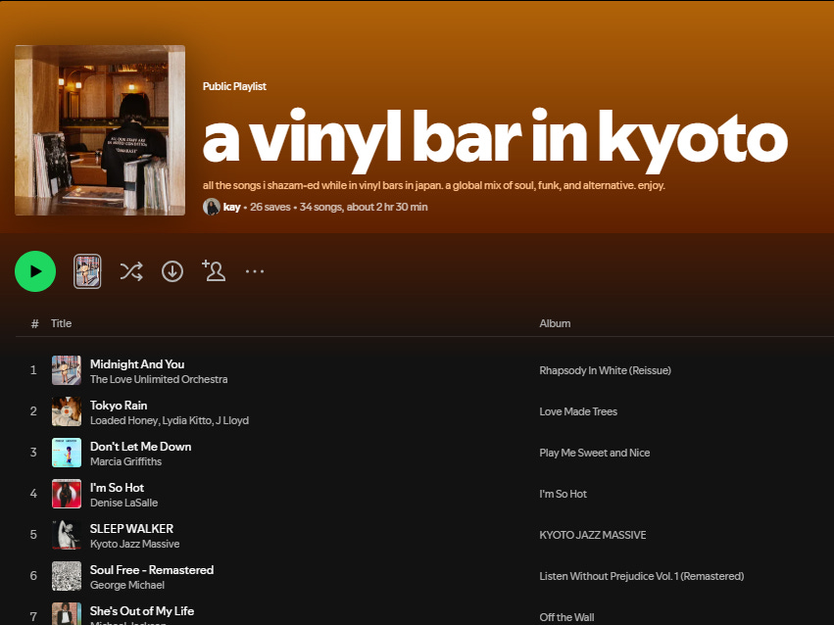Open the playlist cover image

(100, 130)
